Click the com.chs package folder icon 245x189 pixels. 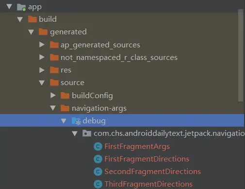point(87,133)
